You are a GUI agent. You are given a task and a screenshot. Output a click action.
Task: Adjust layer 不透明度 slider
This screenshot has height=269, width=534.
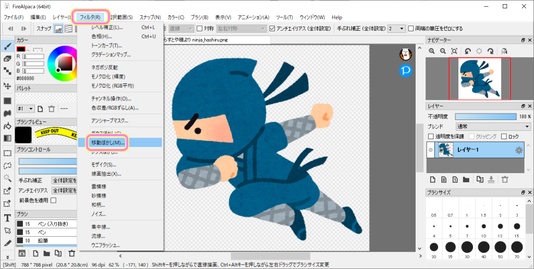click(486, 117)
